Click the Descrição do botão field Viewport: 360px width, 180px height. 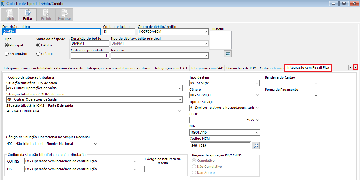pyautogui.click(x=90, y=43)
